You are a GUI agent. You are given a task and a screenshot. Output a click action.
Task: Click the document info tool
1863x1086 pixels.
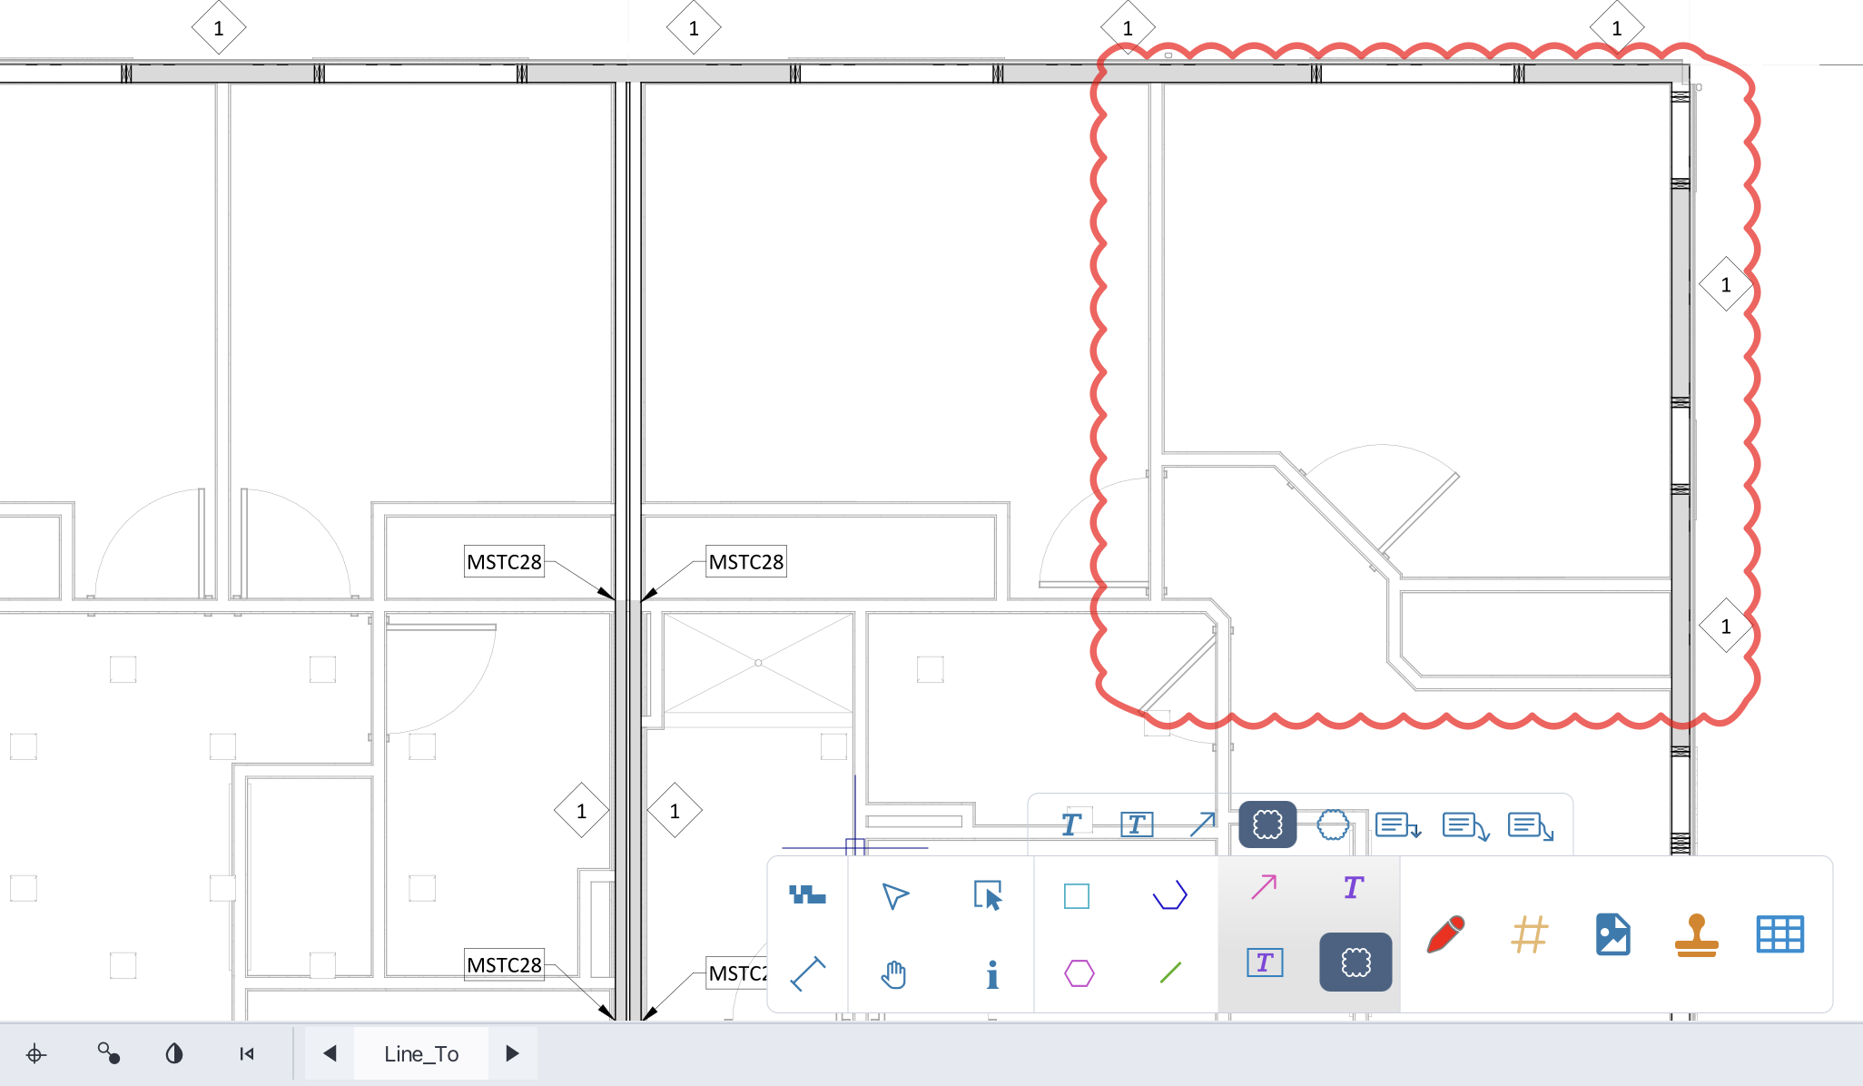[991, 974]
